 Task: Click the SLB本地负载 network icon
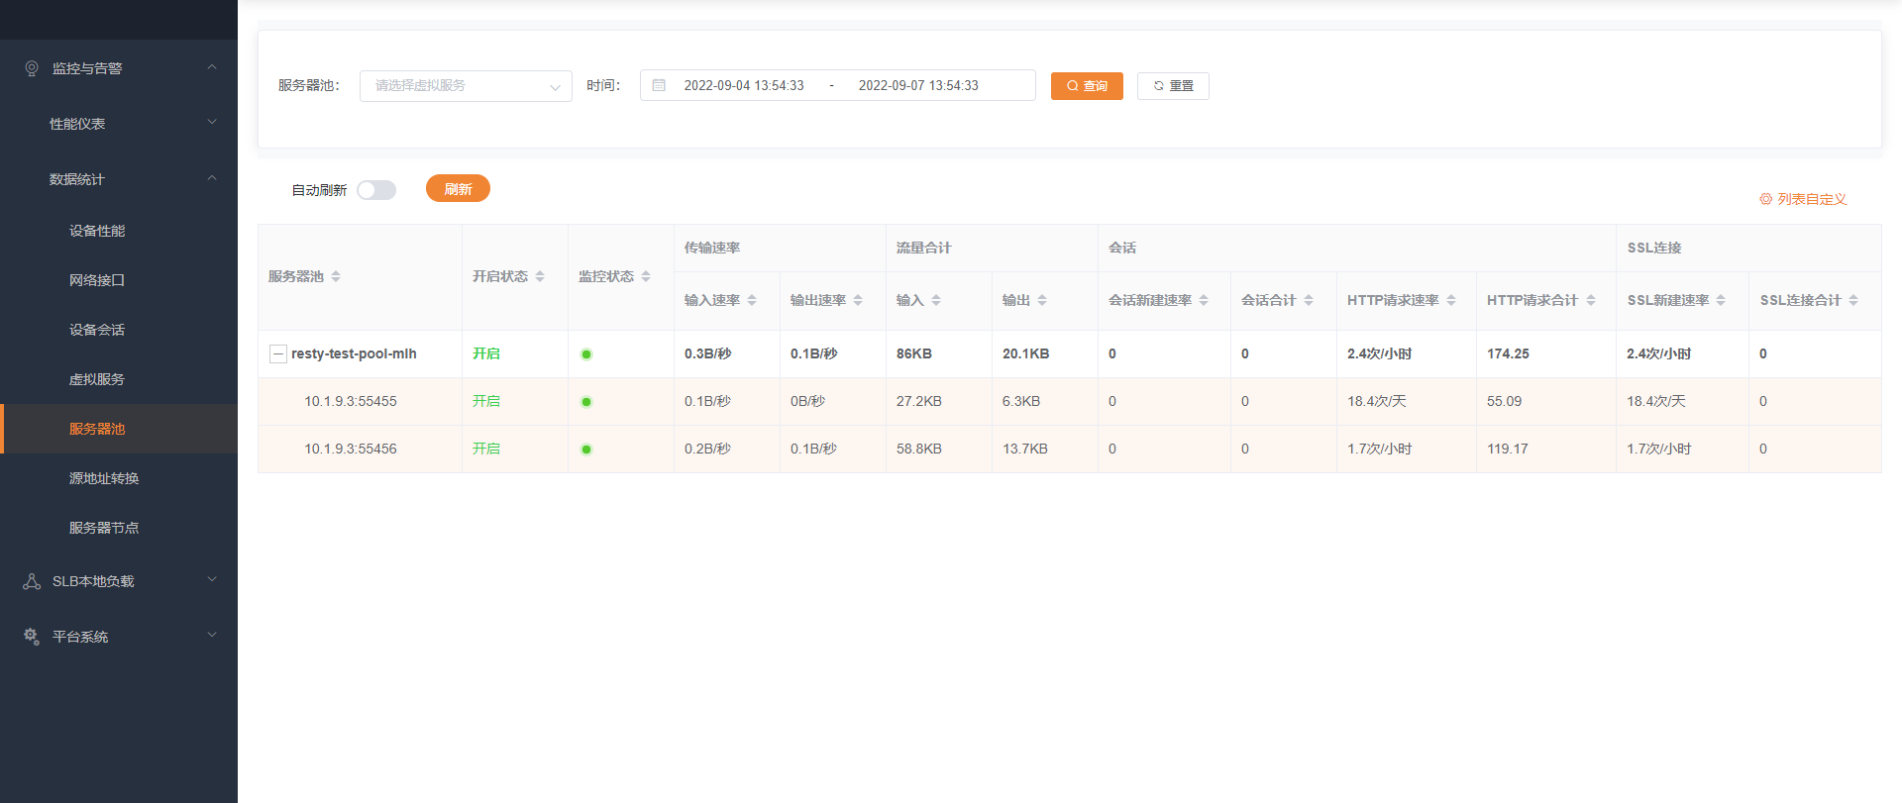click(32, 581)
